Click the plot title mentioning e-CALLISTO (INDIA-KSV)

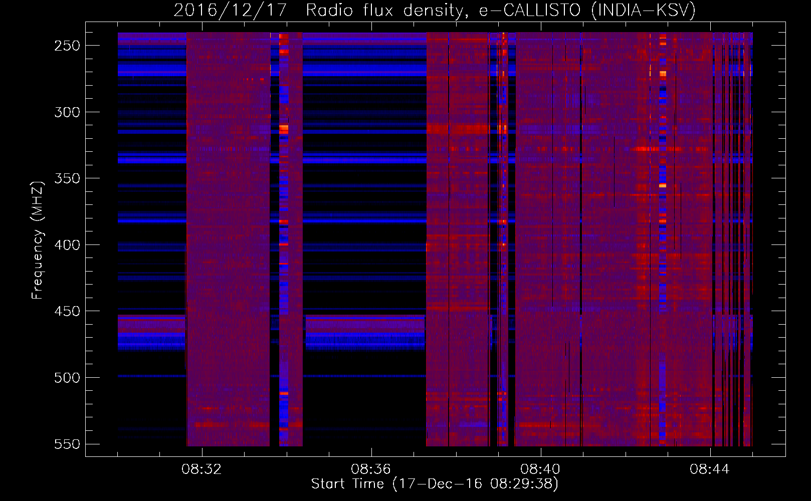pyautogui.click(x=435, y=10)
